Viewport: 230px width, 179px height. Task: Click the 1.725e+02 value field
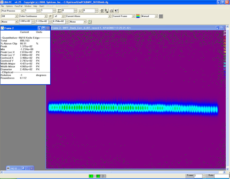(42, 22)
